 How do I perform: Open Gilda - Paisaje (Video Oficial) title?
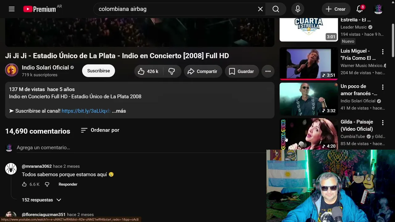(x=357, y=125)
